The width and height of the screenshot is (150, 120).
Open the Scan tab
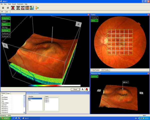(8, 93)
